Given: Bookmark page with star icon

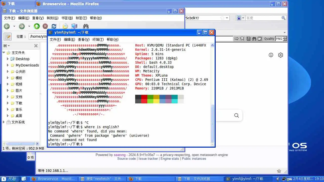Looking at the screenshot, I should coord(222,18).
